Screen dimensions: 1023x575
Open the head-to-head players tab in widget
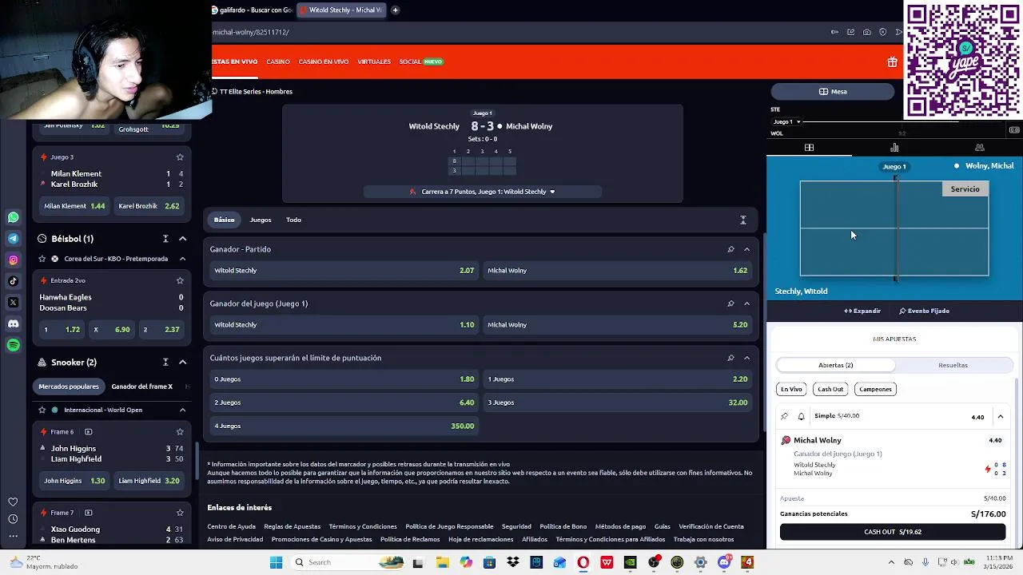click(x=979, y=148)
